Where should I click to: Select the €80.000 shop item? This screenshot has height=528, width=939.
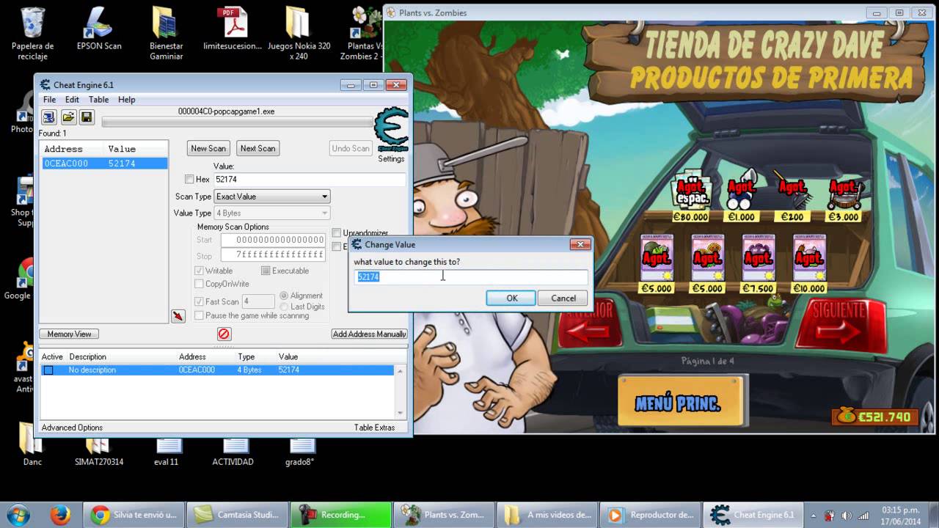[x=691, y=197]
